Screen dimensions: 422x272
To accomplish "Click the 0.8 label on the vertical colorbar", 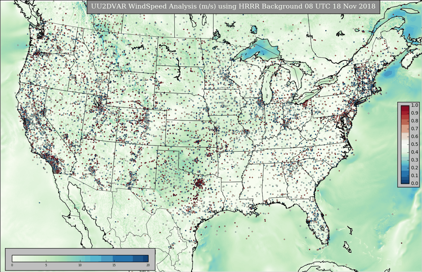I will [415, 121].
